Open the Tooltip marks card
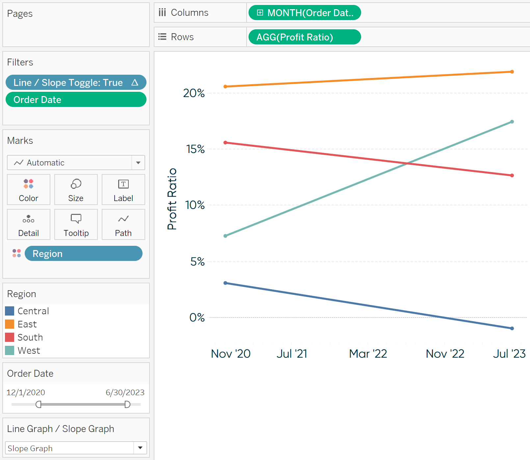Image resolution: width=530 pixels, height=460 pixels. coord(76,224)
